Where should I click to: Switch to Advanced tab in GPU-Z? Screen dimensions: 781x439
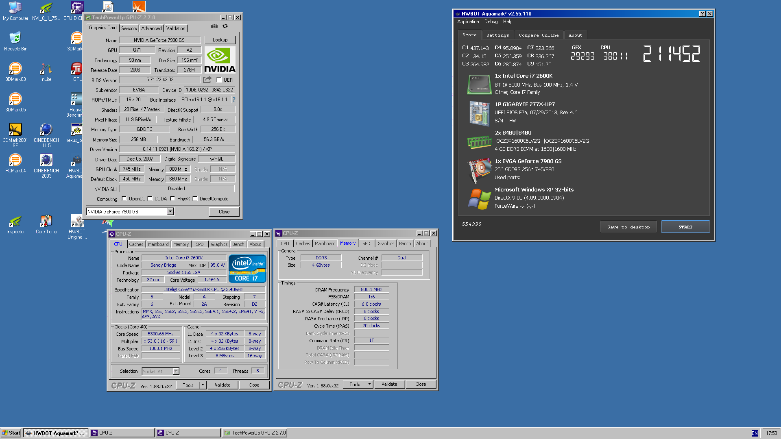pyautogui.click(x=151, y=28)
